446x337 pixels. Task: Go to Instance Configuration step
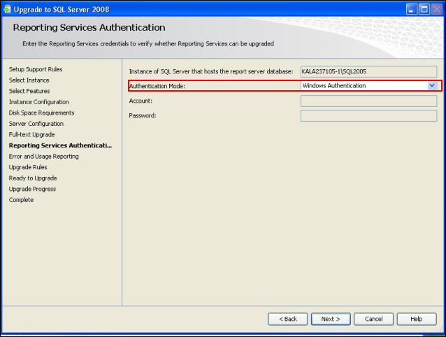pyautogui.click(x=39, y=102)
